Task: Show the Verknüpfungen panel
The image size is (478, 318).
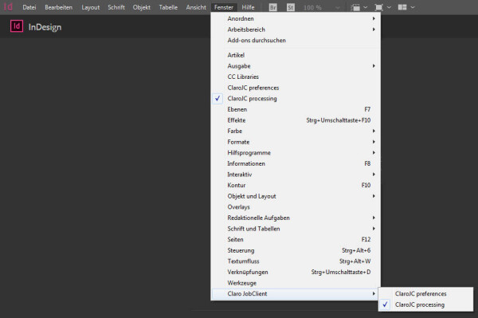Action: [296, 272]
